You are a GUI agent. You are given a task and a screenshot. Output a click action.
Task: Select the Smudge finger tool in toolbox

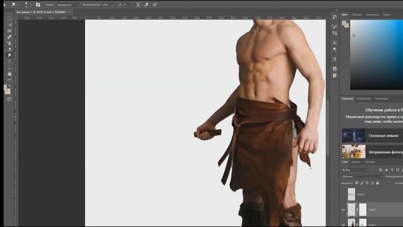pos(9,55)
